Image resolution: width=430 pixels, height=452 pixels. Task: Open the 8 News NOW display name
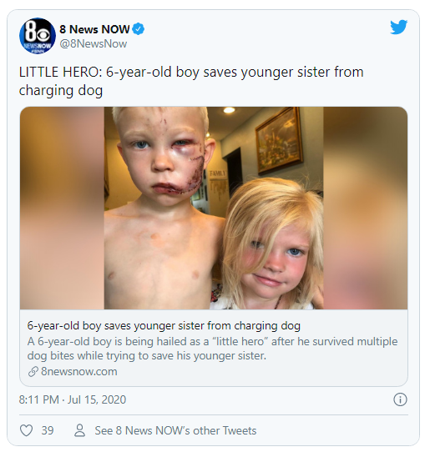click(x=94, y=29)
